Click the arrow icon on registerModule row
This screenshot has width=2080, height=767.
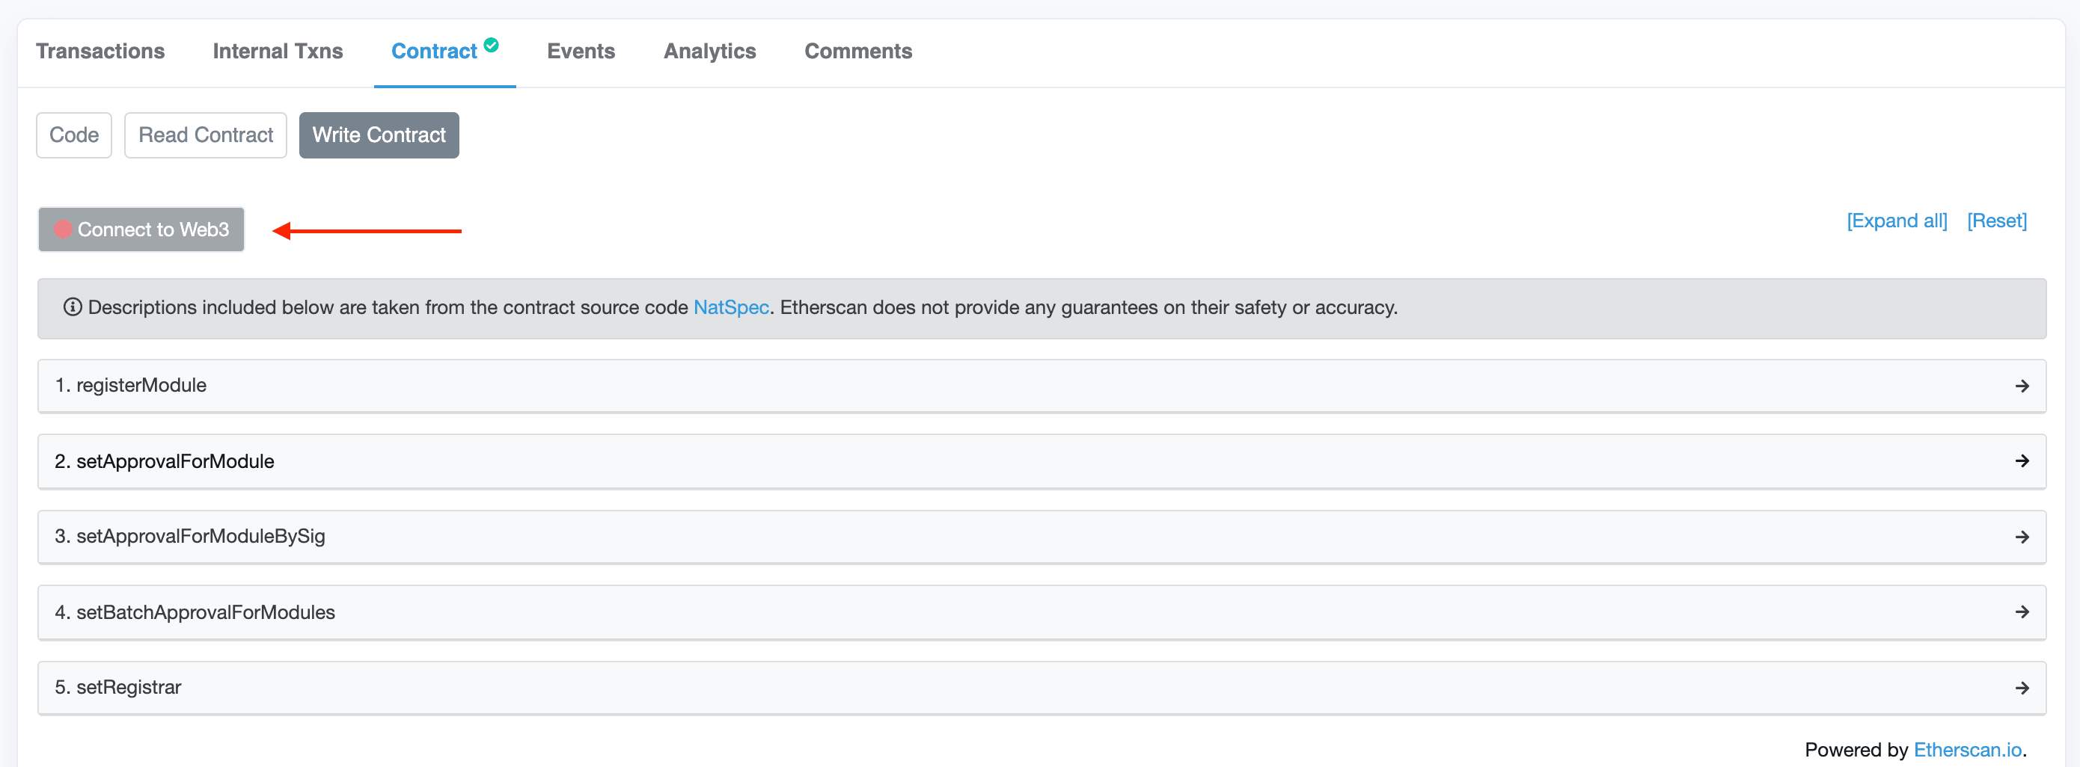point(2022,386)
